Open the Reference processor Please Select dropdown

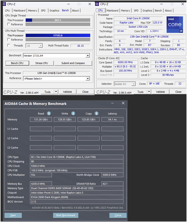click(x=56, y=79)
